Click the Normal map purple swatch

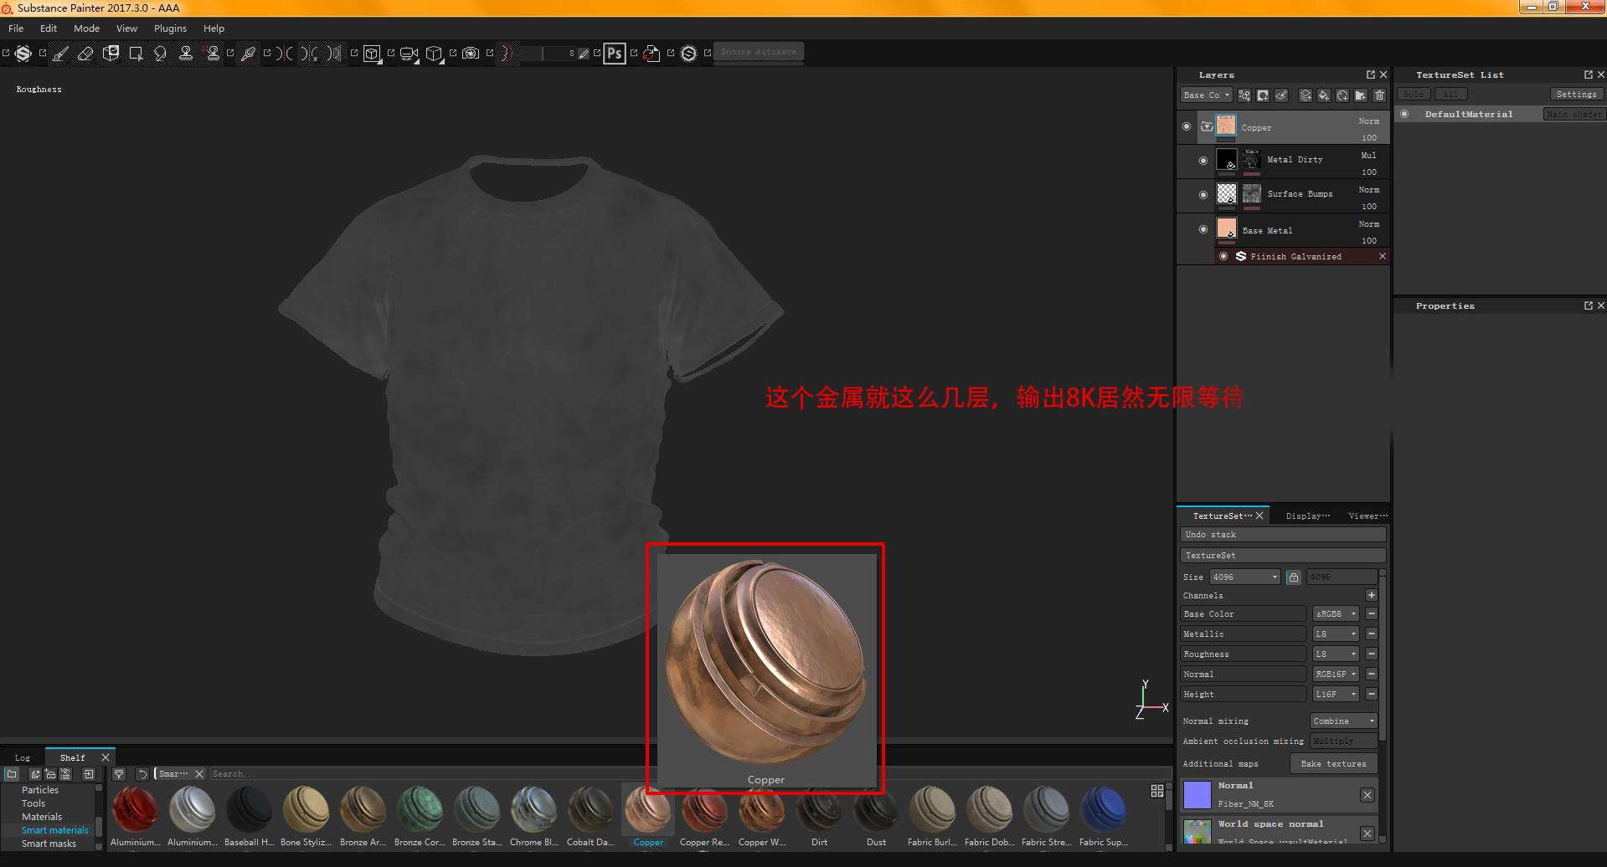click(1198, 795)
